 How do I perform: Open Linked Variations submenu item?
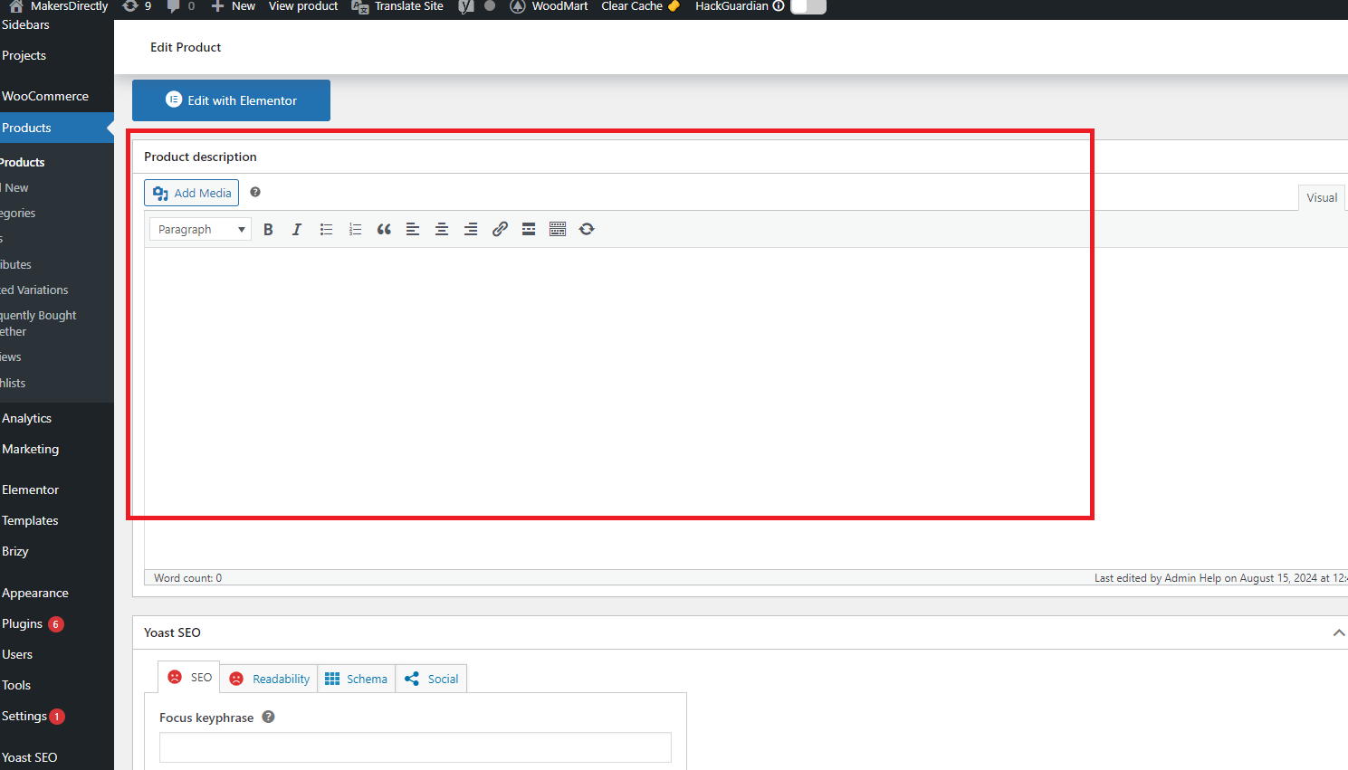[x=34, y=290]
